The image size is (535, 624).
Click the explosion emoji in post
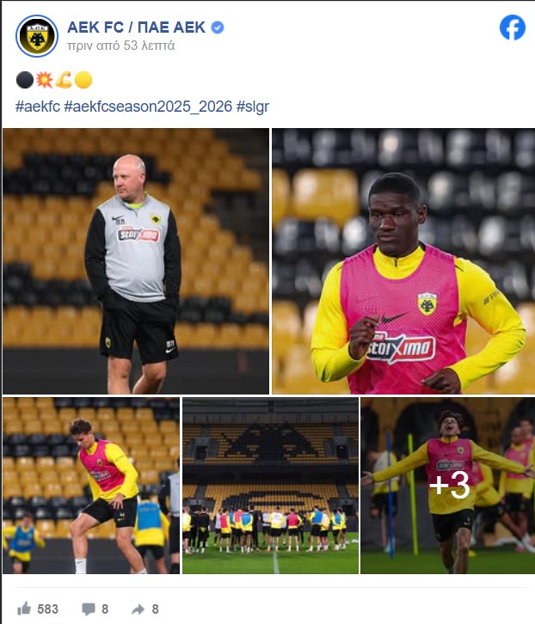pos(44,80)
